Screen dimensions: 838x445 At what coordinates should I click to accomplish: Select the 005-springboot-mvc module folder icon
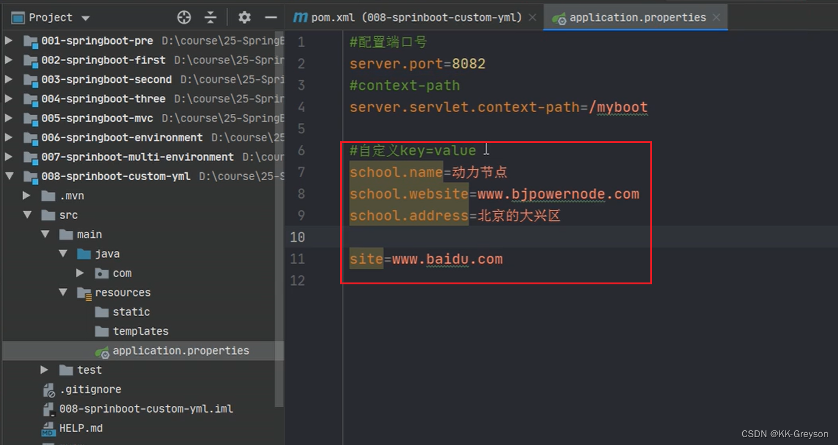[x=30, y=119]
